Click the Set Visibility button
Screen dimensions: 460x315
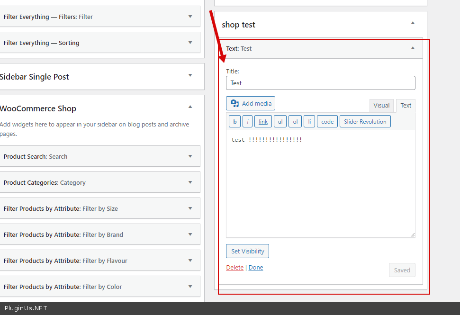247,251
